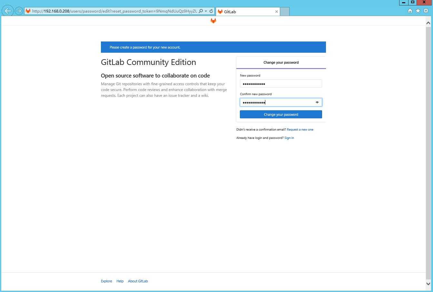This screenshot has height=292, width=433.
Task: Select the Change your password tab
Action: point(281,62)
